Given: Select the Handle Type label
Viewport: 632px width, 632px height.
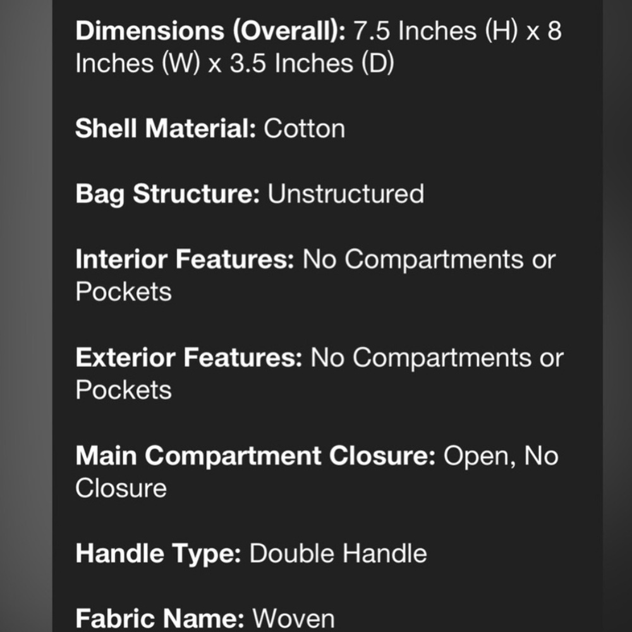Looking at the screenshot, I should 159,554.
